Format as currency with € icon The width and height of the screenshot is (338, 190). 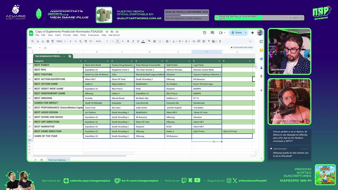[71, 41]
